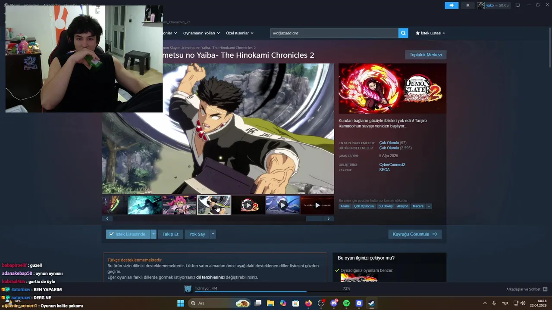
Task: Show more tags plus button
Action: [x=429, y=206]
